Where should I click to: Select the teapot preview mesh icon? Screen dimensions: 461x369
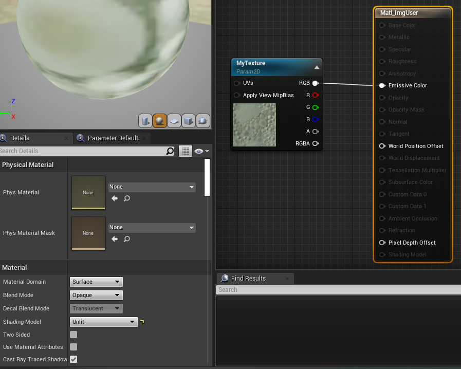202,121
